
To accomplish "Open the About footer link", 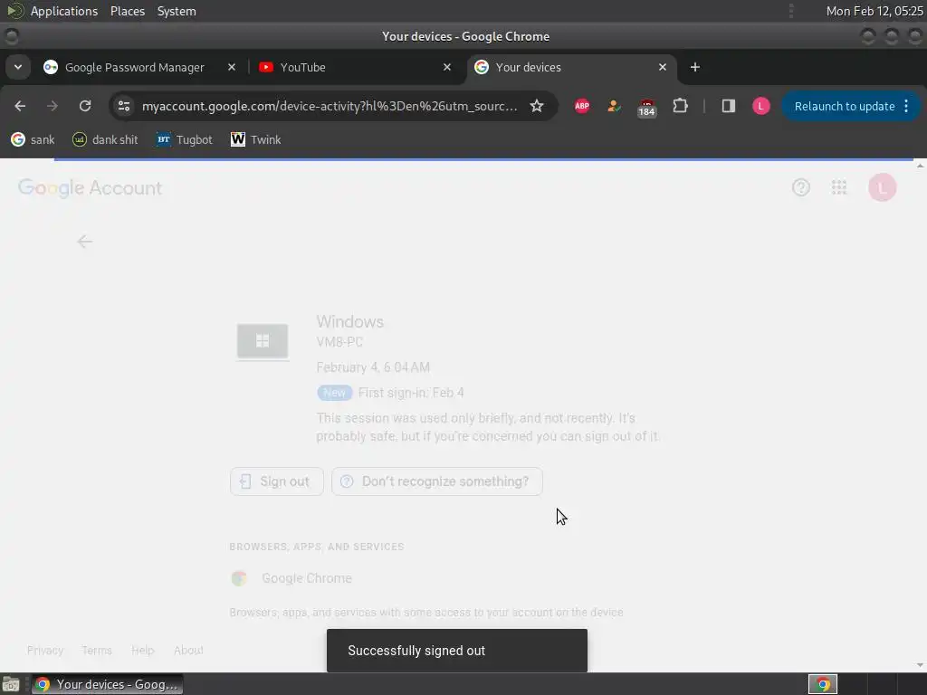I will (188, 650).
